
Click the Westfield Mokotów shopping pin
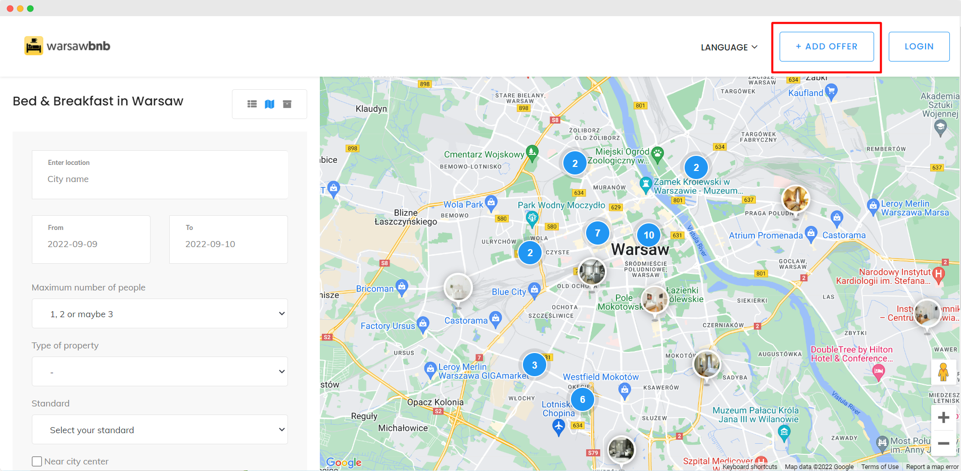pyautogui.click(x=625, y=391)
